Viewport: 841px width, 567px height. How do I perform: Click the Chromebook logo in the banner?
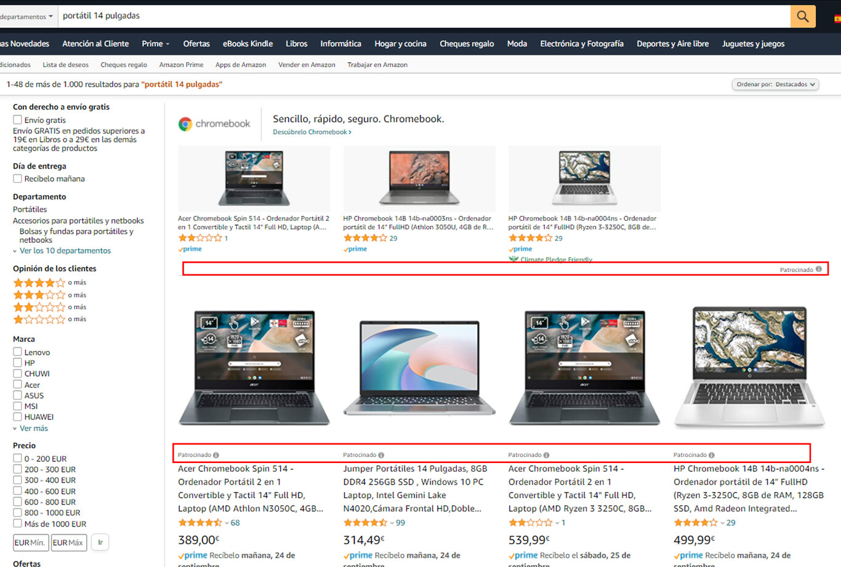click(214, 124)
